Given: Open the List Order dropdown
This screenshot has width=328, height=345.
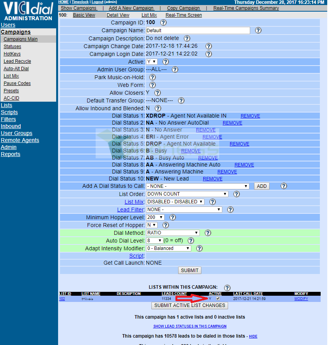Looking at the screenshot, I should coord(187,194).
